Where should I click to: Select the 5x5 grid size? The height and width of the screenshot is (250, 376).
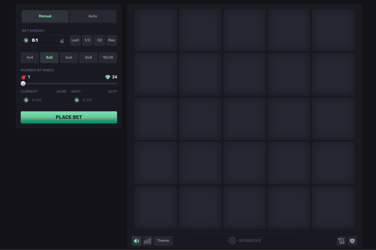pos(49,58)
